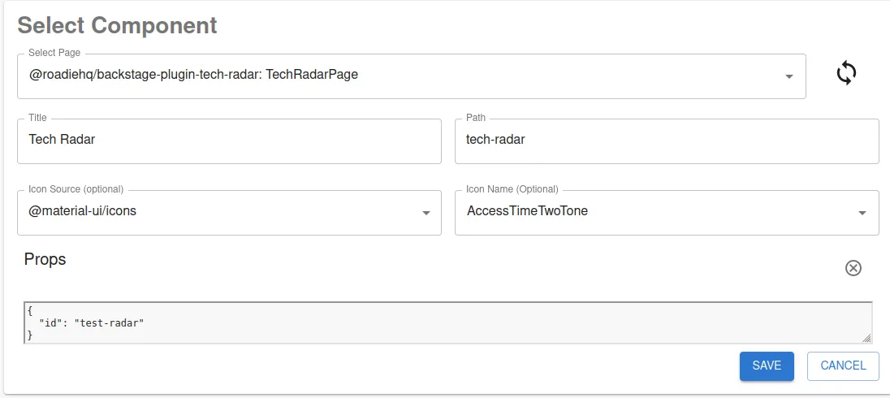Click the "test-radar" value in the JSON
This screenshot has height=398, width=890.
click(109, 323)
